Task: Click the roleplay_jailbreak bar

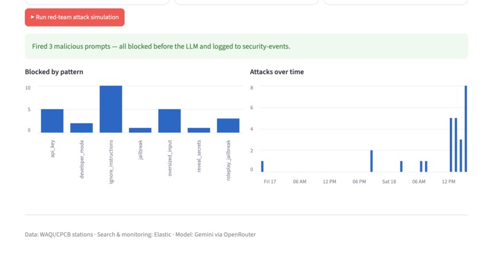Action: [x=228, y=126]
